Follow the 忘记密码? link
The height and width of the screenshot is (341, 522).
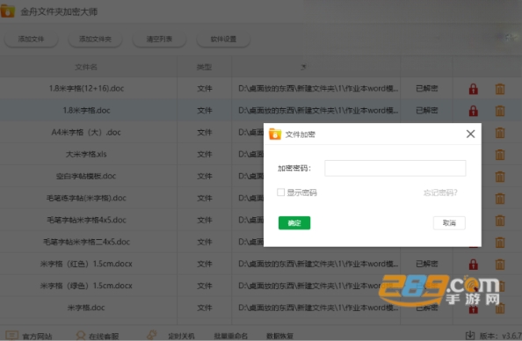pyautogui.click(x=440, y=192)
